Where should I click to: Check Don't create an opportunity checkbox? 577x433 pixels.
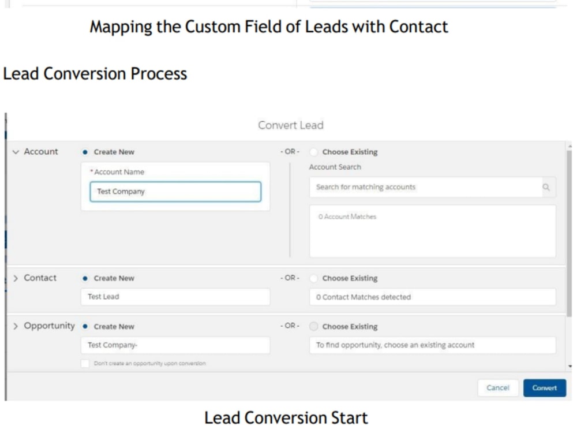[x=85, y=364]
